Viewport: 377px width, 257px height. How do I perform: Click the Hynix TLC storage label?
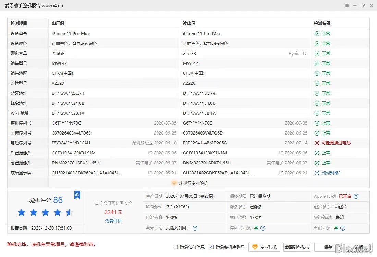[298, 54]
